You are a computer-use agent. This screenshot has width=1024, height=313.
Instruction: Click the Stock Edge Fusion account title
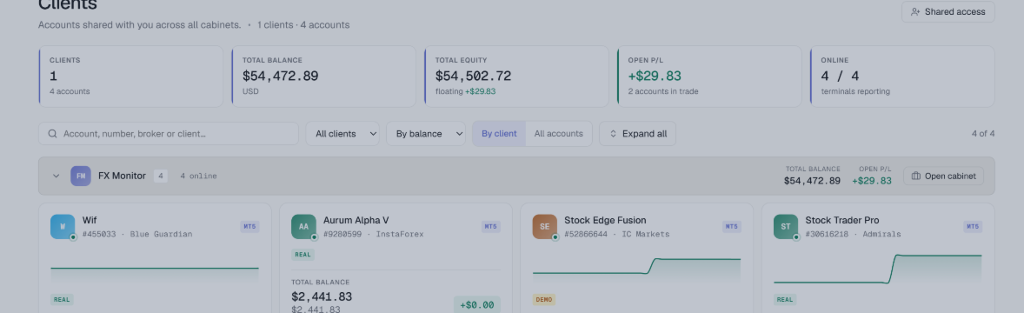605,220
